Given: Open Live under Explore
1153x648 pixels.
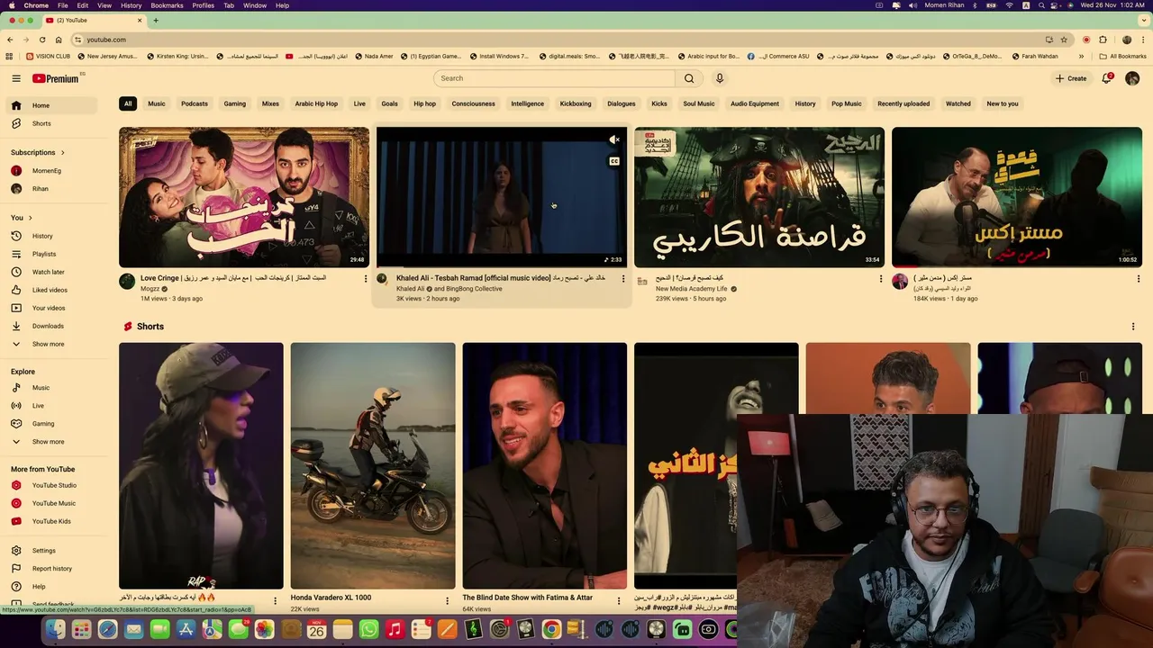Looking at the screenshot, I should coord(52,406).
